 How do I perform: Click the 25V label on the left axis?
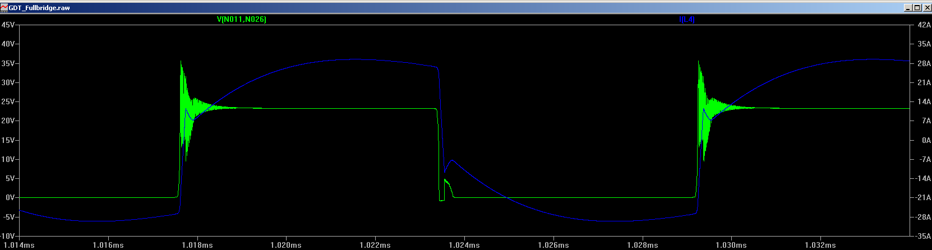[8, 101]
